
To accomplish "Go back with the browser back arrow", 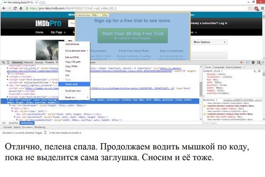I will tap(4, 8).
